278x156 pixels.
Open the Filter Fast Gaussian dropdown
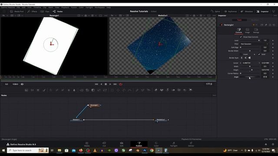point(255,44)
